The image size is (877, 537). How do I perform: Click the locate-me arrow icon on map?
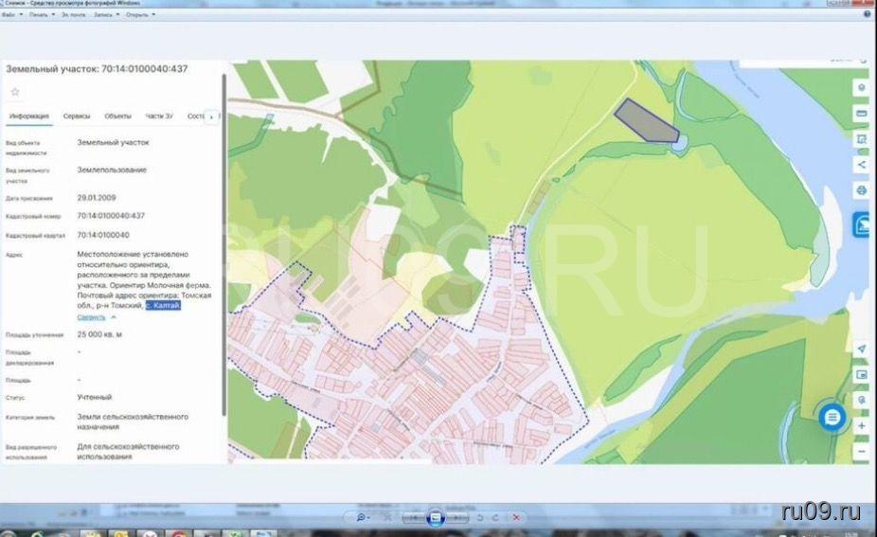(x=861, y=349)
